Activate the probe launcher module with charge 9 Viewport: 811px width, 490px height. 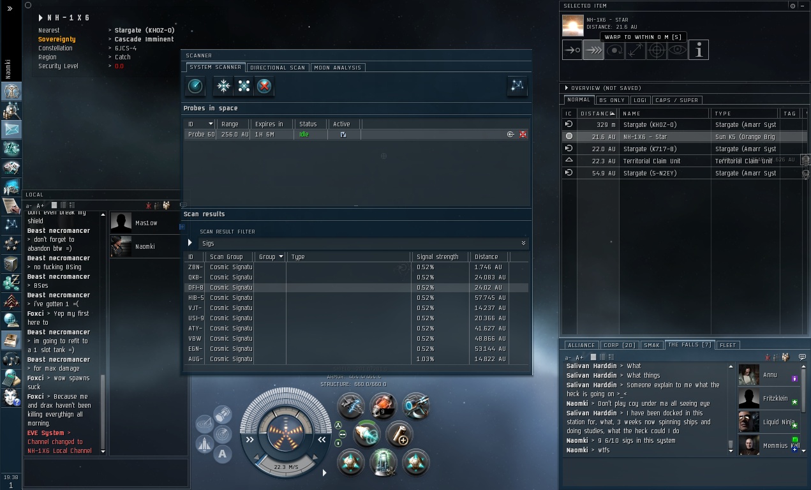tap(383, 406)
